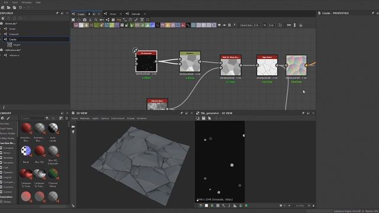This screenshot has width=379, height=213.
Task: Open the Renderer menu in 3D view
Action: (x=142, y=118)
